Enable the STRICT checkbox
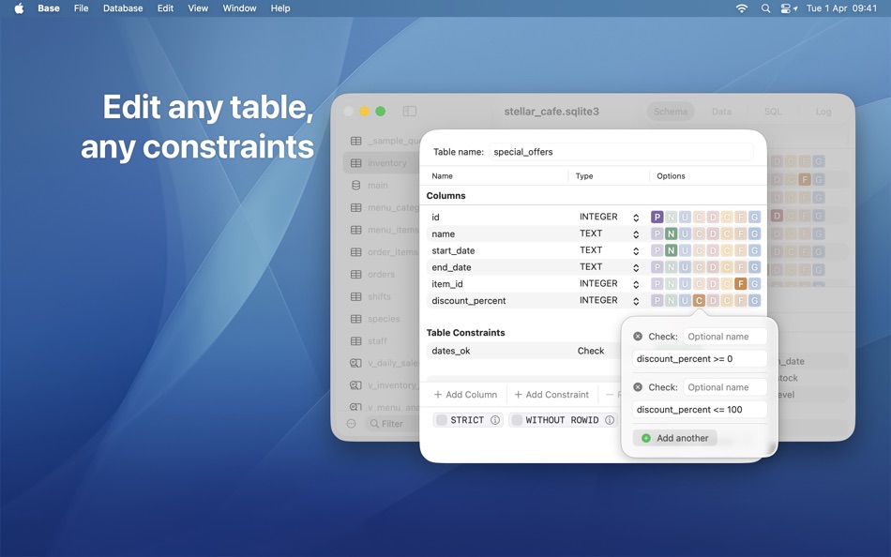 (441, 420)
